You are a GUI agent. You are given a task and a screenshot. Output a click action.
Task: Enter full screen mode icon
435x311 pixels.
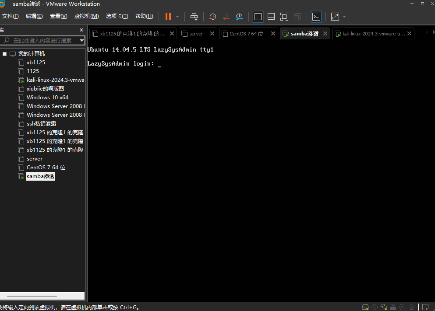(x=335, y=17)
